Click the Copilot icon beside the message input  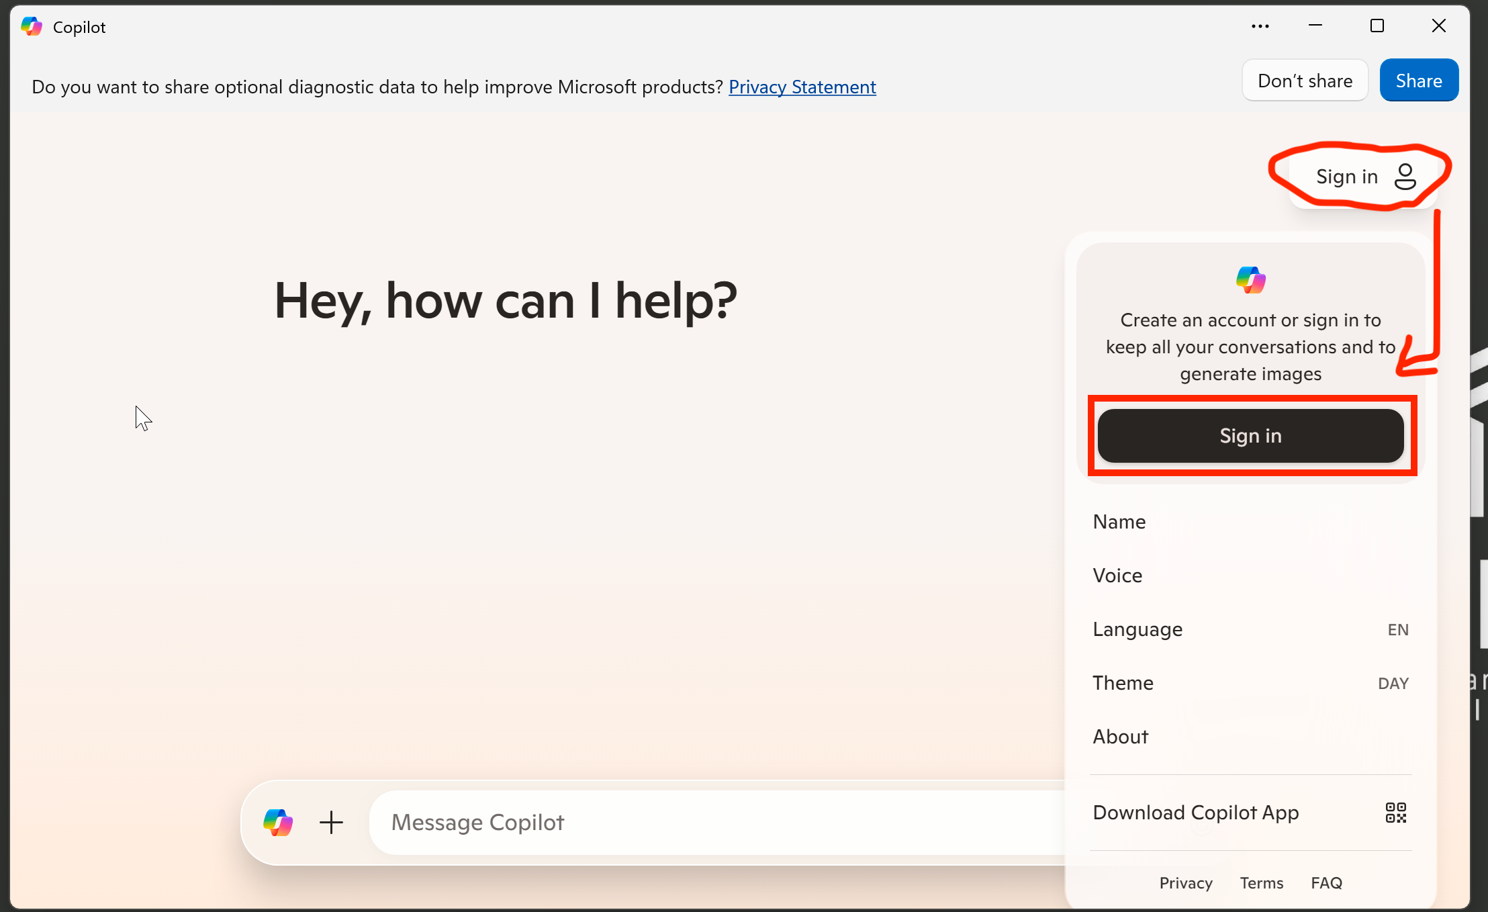279,822
